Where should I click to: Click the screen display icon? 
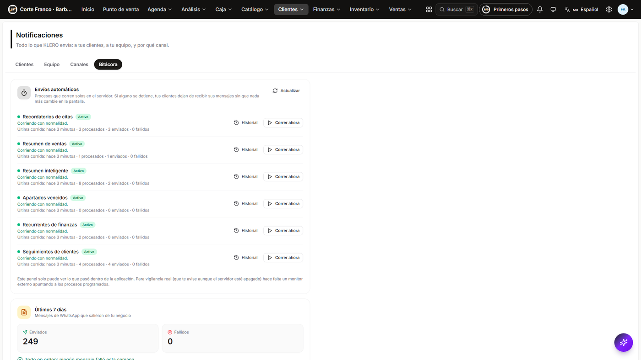pos(553,9)
